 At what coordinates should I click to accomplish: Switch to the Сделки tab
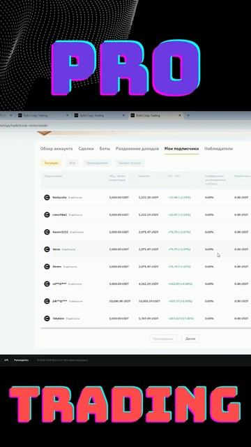click(86, 149)
